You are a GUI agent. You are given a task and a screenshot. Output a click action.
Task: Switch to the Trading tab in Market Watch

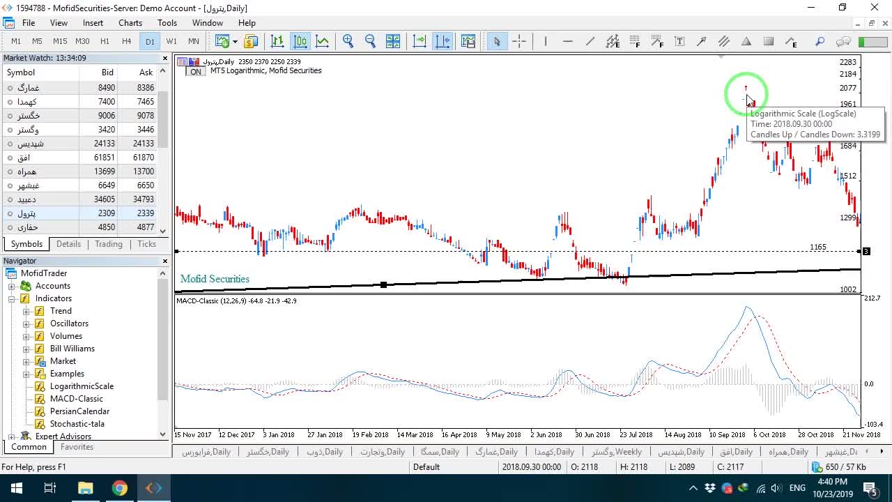point(109,244)
